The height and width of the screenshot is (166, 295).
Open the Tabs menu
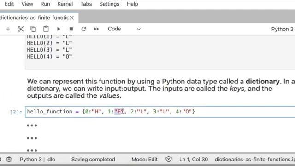coord(86,4)
